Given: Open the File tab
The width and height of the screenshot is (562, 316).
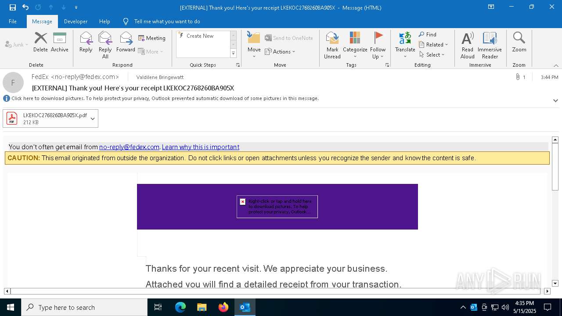Looking at the screenshot, I should (13, 21).
